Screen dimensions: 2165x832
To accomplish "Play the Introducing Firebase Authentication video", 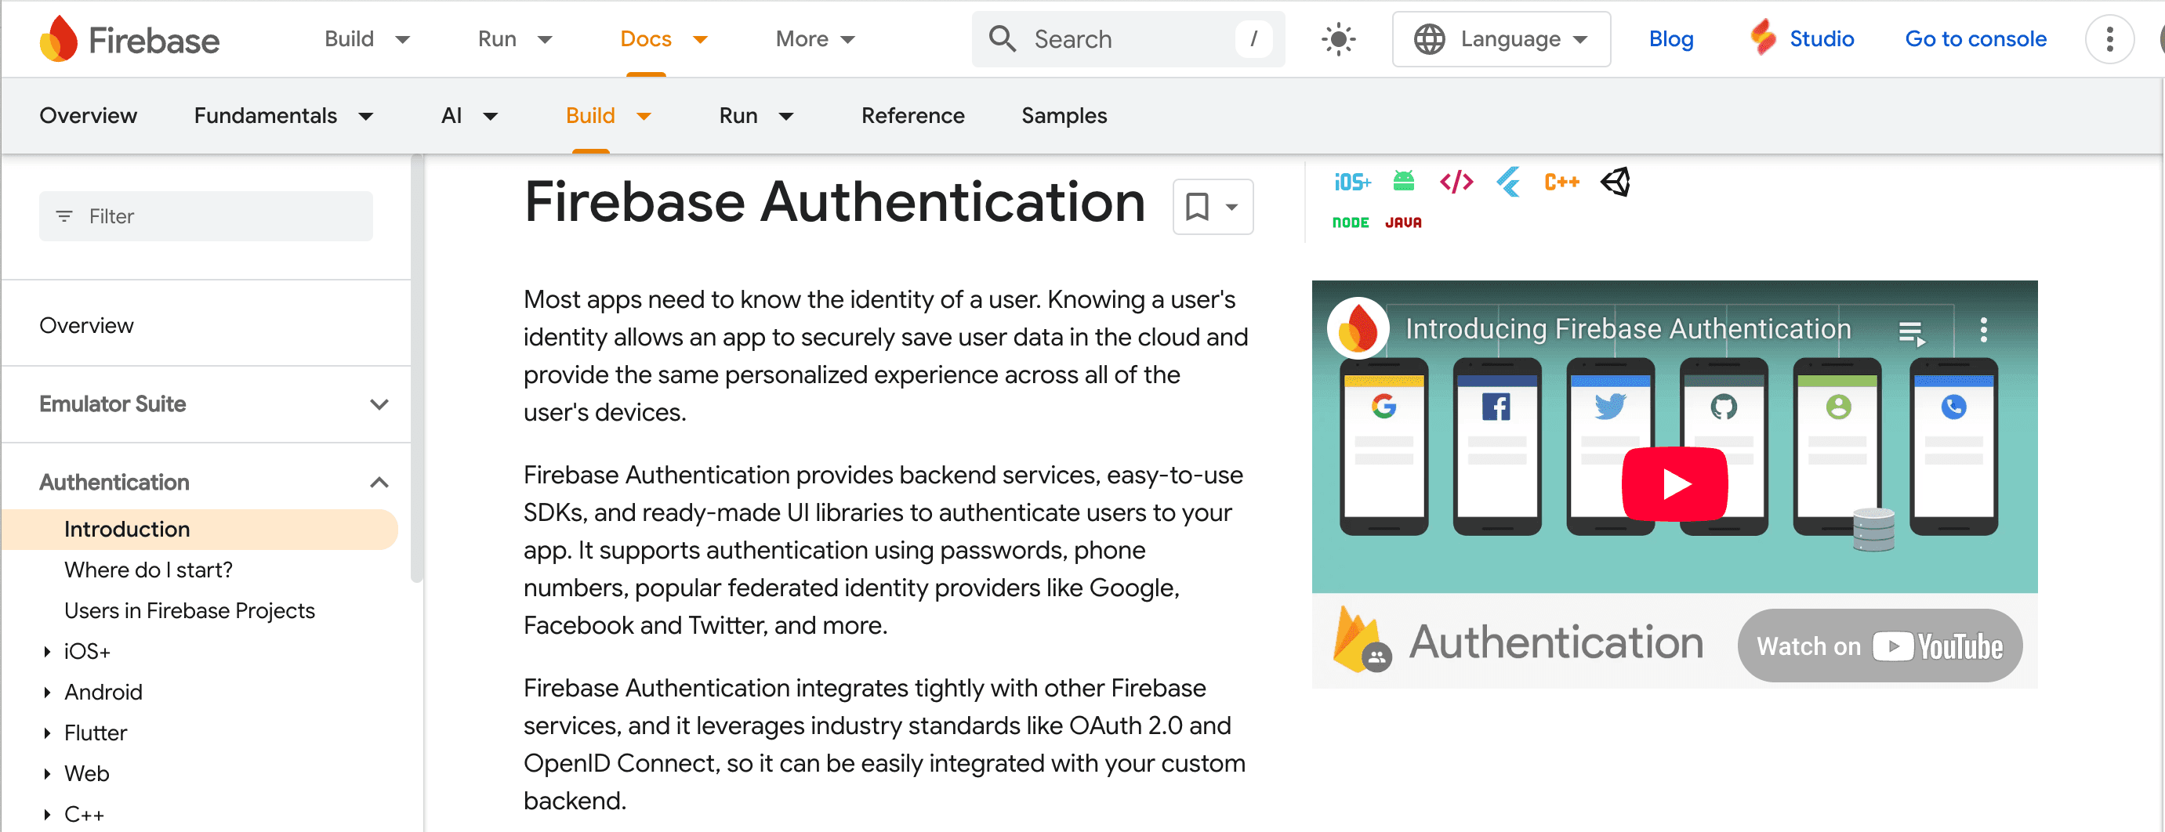I will click(x=1674, y=484).
